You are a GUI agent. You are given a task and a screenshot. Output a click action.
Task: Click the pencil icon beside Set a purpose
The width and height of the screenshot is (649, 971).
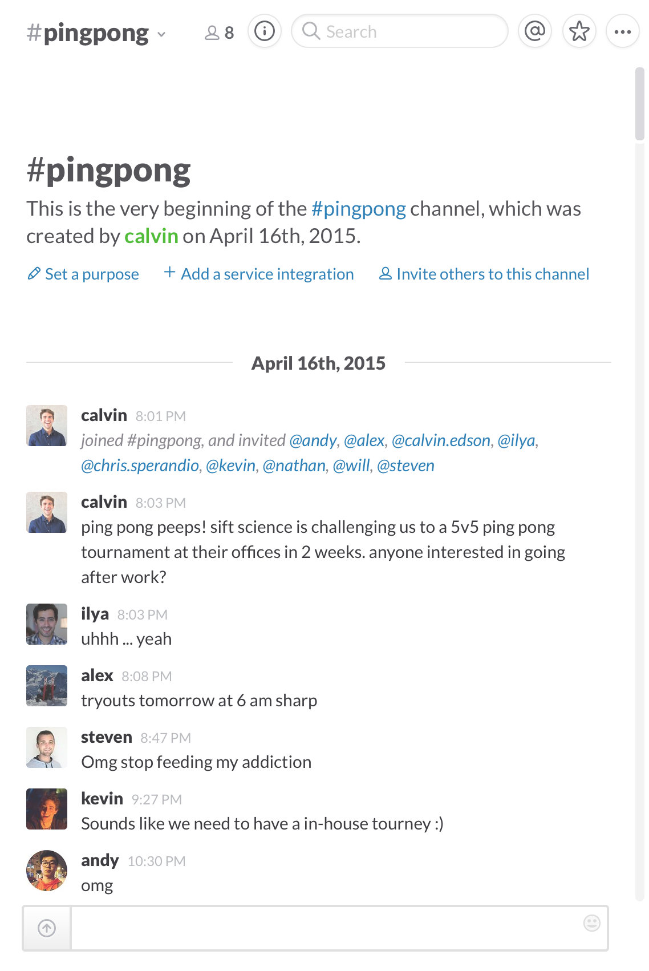[34, 274]
